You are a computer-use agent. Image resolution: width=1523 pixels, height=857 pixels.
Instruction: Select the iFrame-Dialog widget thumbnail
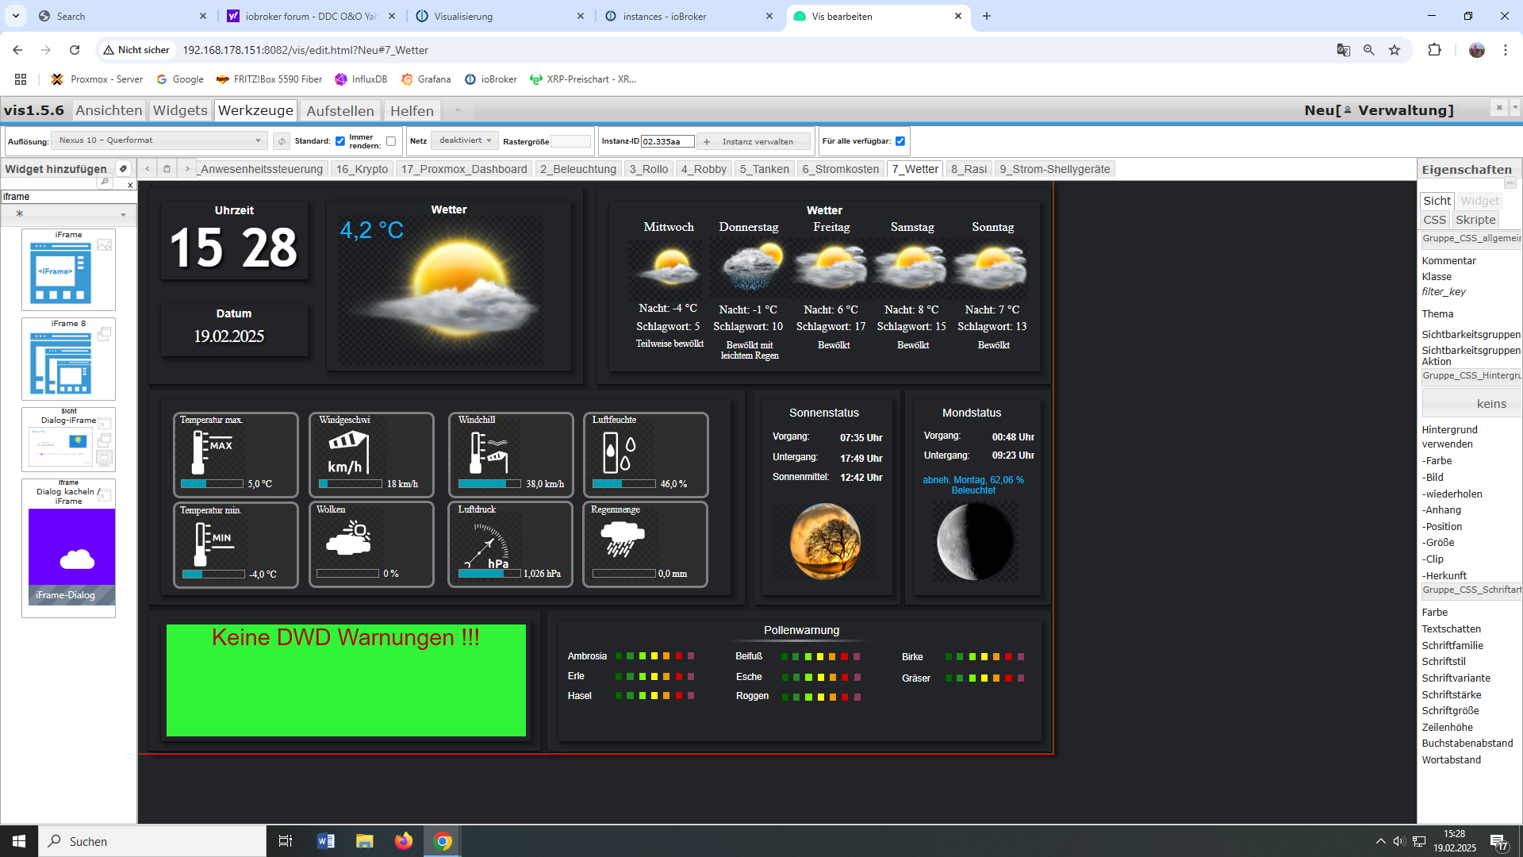coord(71,555)
